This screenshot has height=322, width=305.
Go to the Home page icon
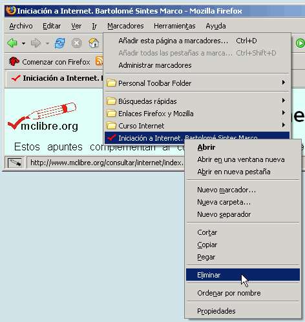pos(94,43)
